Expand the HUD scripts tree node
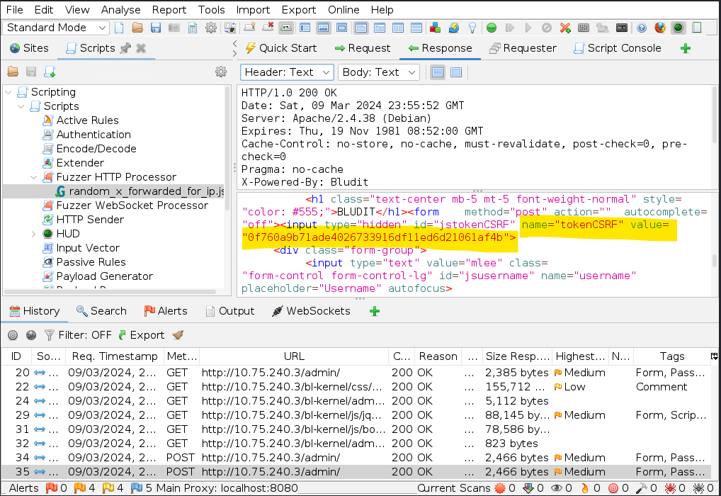 click(x=34, y=234)
